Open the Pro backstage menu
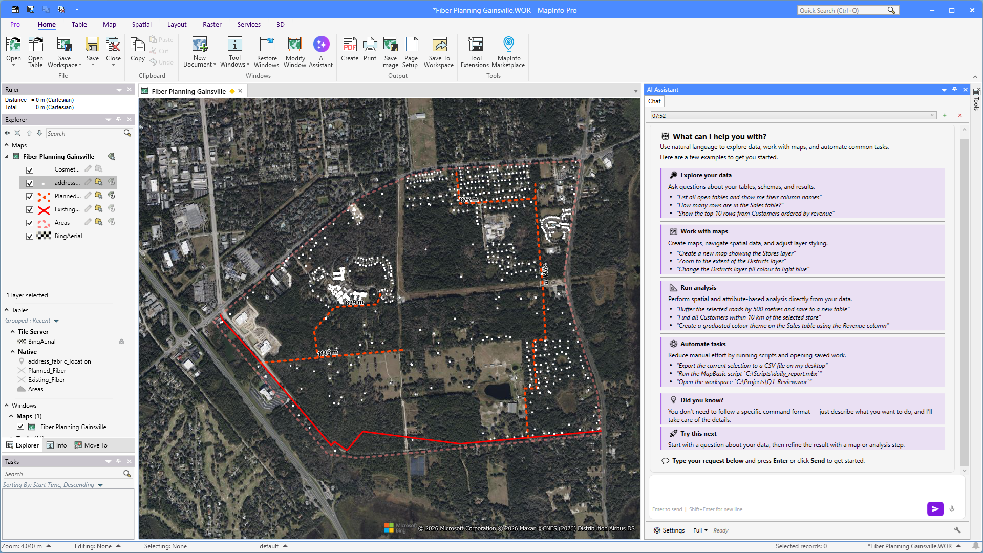The width and height of the screenshot is (983, 553). (15, 24)
